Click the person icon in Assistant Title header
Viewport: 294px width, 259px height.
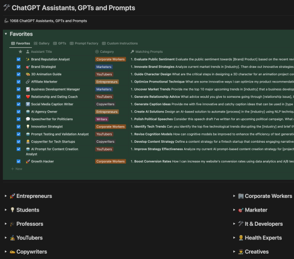point(27,51)
